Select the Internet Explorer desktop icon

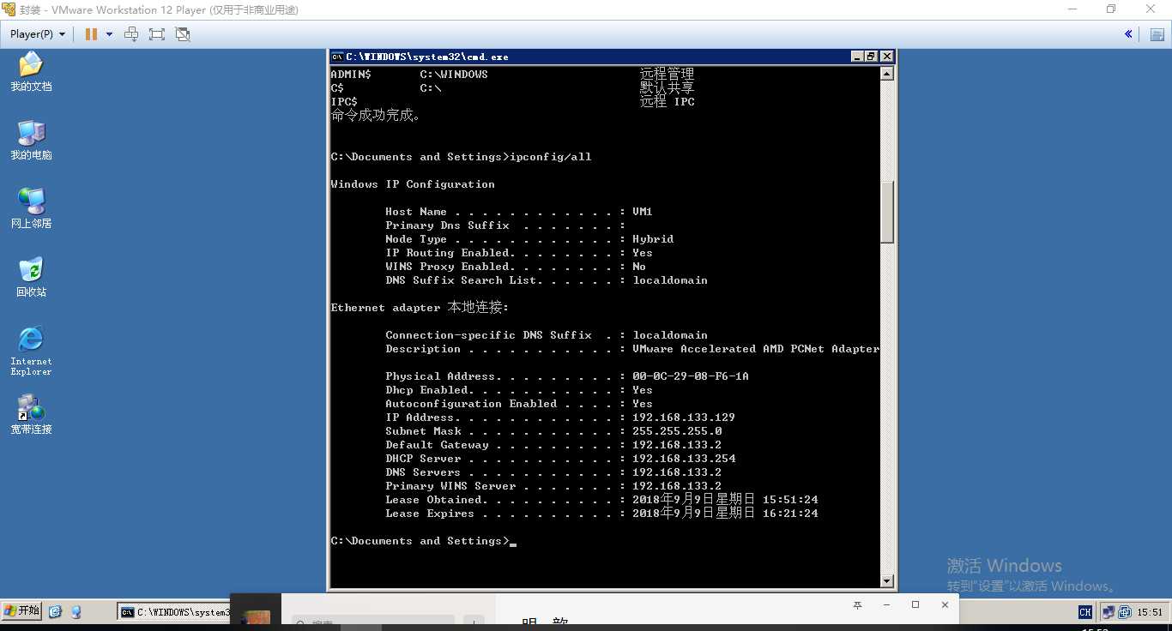[31, 350]
